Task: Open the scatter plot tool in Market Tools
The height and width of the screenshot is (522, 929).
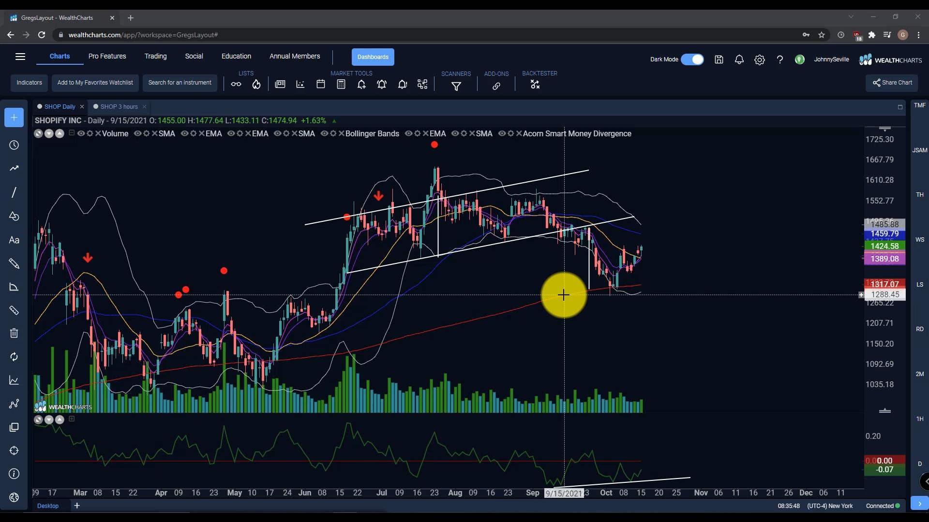Action: (x=300, y=84)
